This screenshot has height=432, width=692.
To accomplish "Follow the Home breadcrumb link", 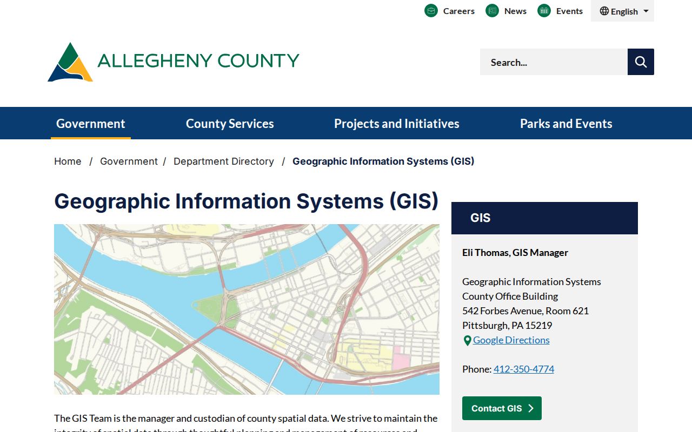I will pos(68,161).
